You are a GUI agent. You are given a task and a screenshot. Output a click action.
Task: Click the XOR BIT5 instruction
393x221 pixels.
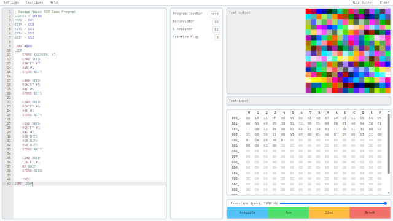[x=30, y=136]
